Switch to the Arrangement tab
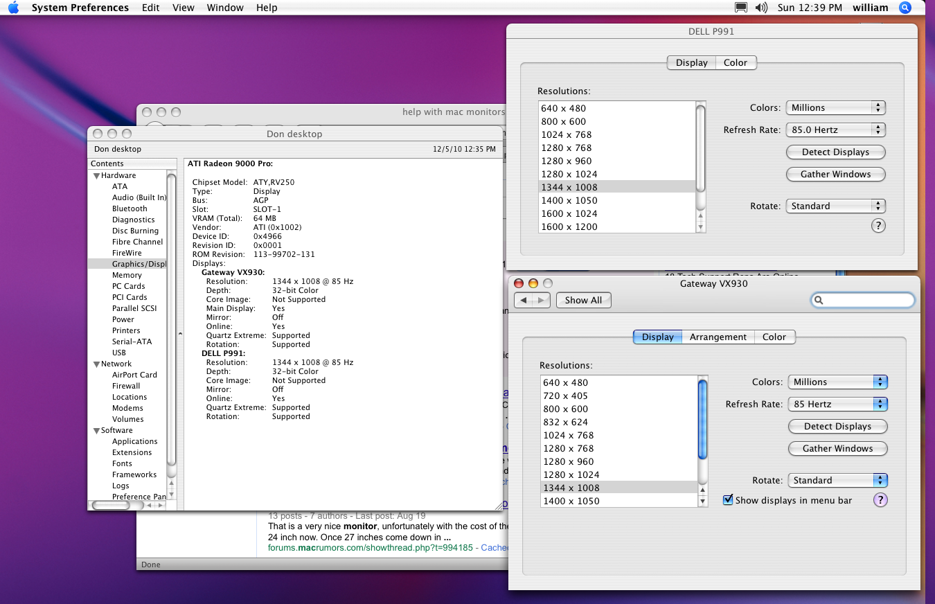The image size is (935, 604). (x=718, y=337)
